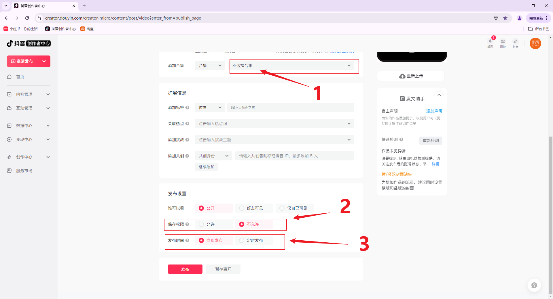Image resolution: width=553 pixels, height=299 pixels.
Task: Click the help question mark bubble
Action: pos(534,285)
